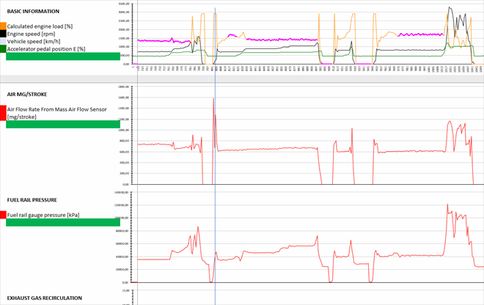Screen dimensions: 484x305
Task: Click the red Fuel rail gauge pressure swatch
Action: pyautogui.click(x=3, y=214)
